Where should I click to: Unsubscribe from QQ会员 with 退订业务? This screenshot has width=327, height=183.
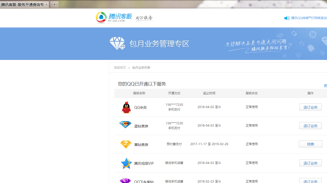tap(310, 107)
